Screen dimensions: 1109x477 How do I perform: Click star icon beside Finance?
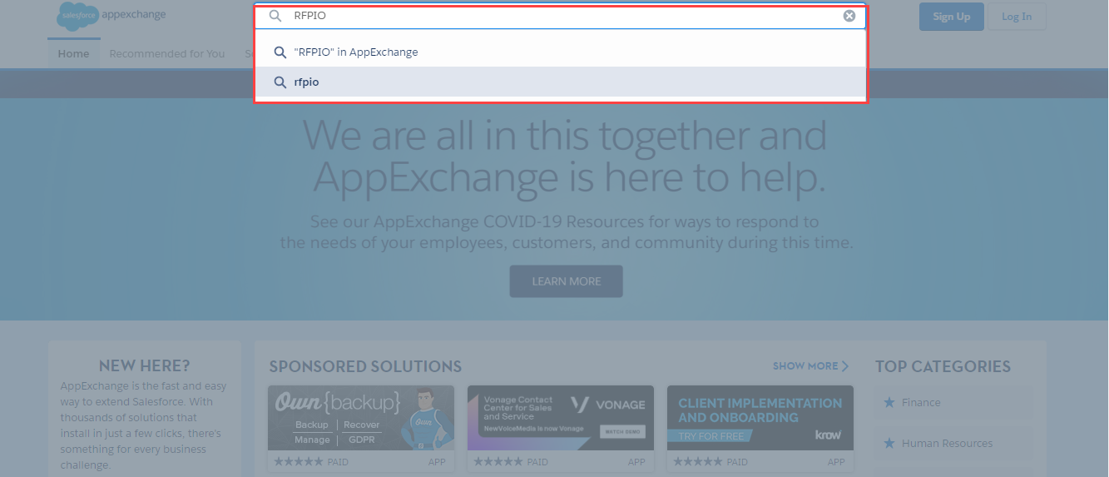(889, 402)
